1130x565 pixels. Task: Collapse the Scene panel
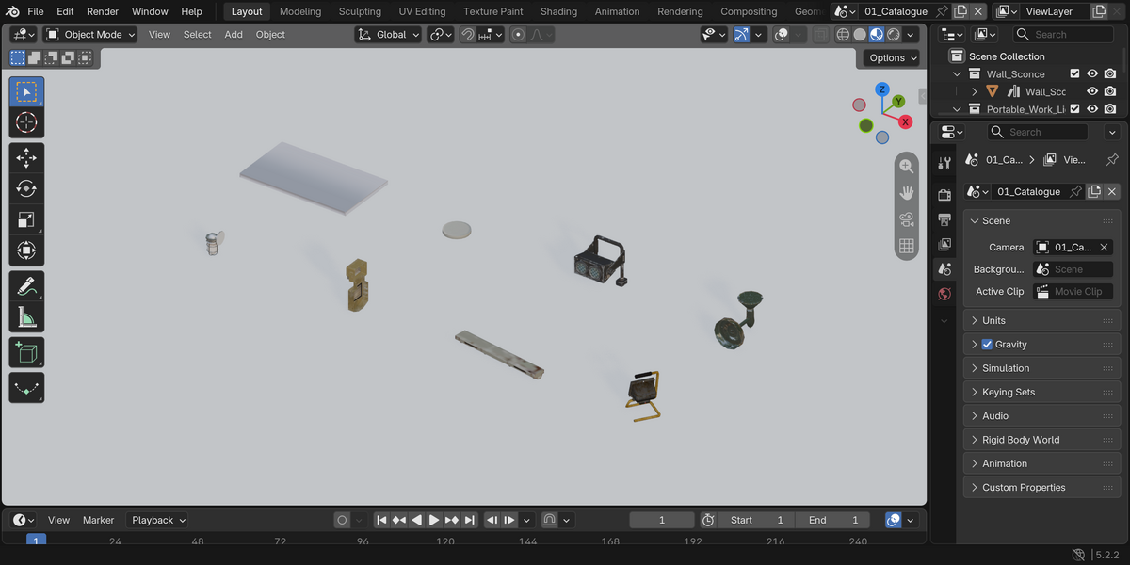click(x=1041, y=220)
